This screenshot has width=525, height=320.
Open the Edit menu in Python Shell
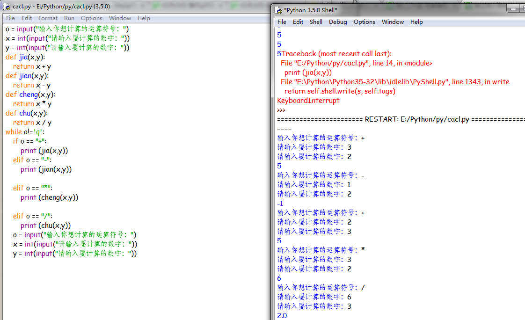click(x=298, y=22)
